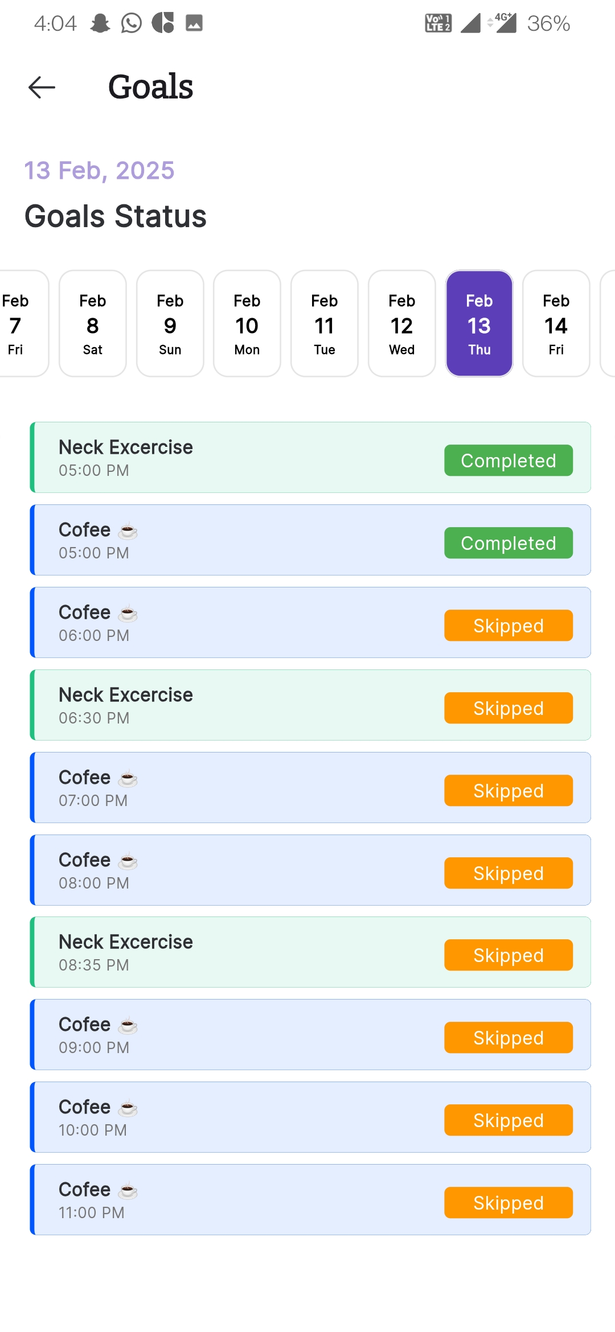Tap Completed badge on Cofee 05:00 PM

pyautogui.click(x=509, y=543)
